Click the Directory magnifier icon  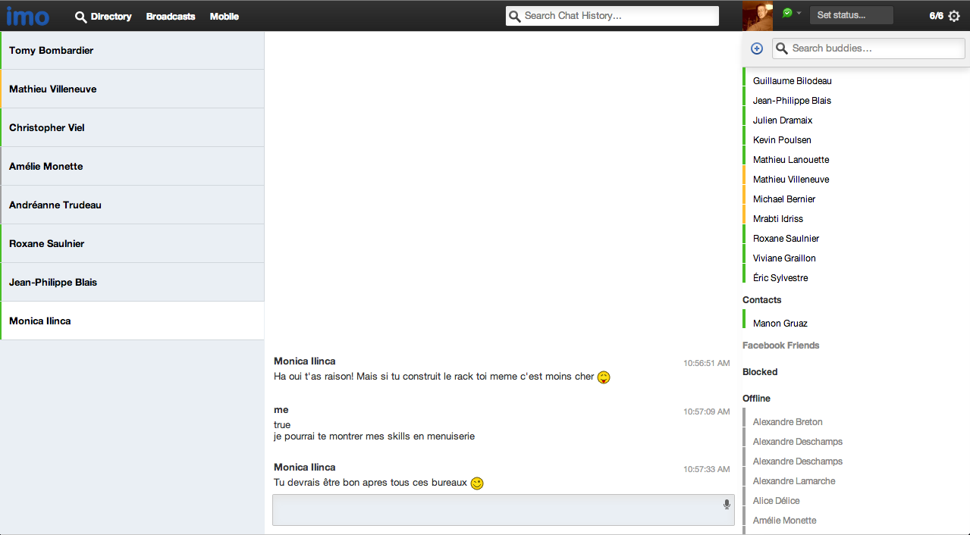tap(81, 17)
